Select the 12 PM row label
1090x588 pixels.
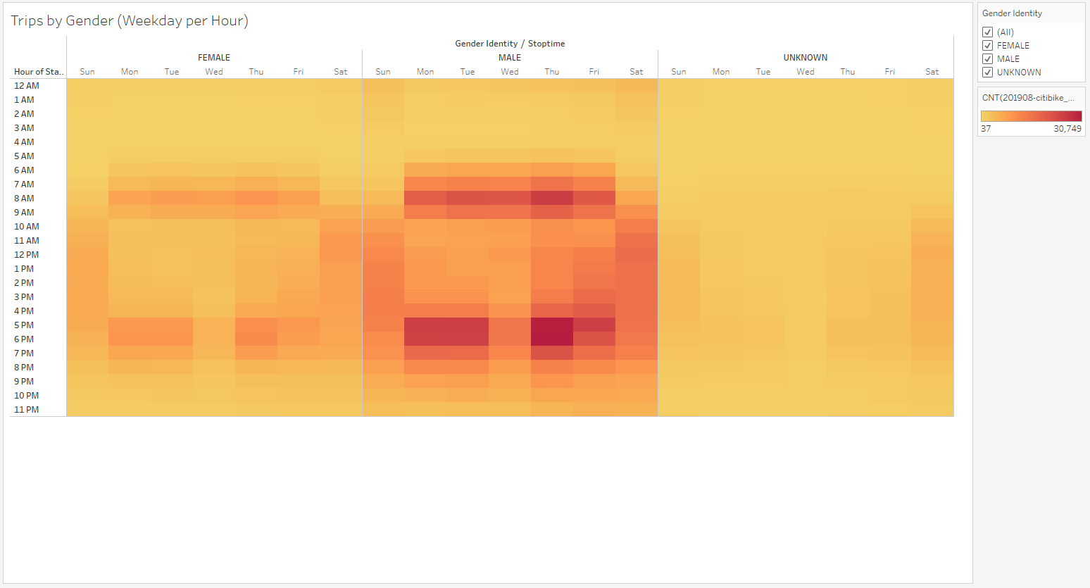click(x=27, y=255)
